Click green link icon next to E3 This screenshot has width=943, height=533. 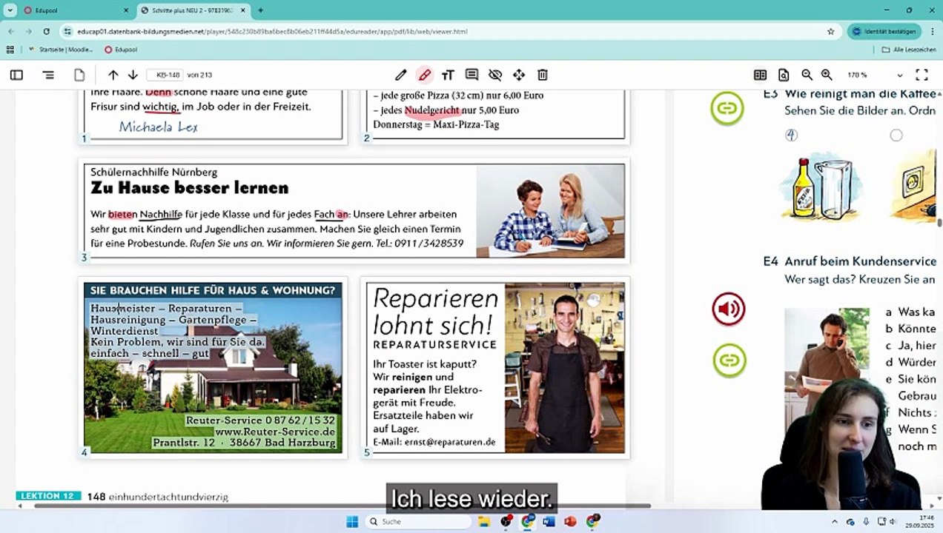pos(727,109)
